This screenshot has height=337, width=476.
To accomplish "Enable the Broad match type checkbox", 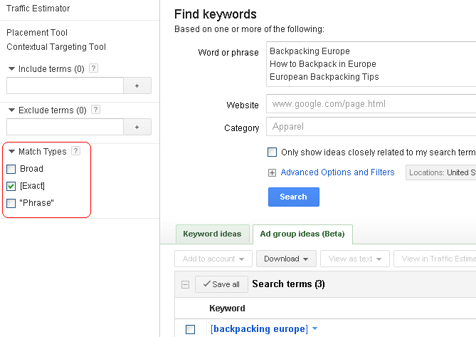I will coord(11,169).
